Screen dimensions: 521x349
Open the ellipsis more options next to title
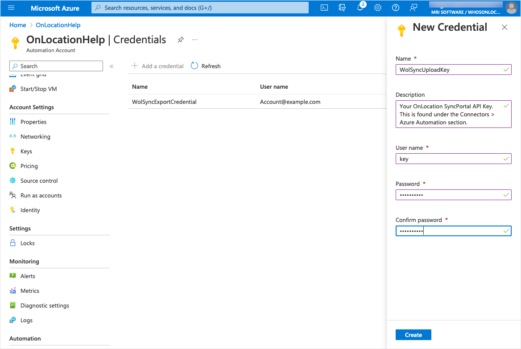(195, 40)
